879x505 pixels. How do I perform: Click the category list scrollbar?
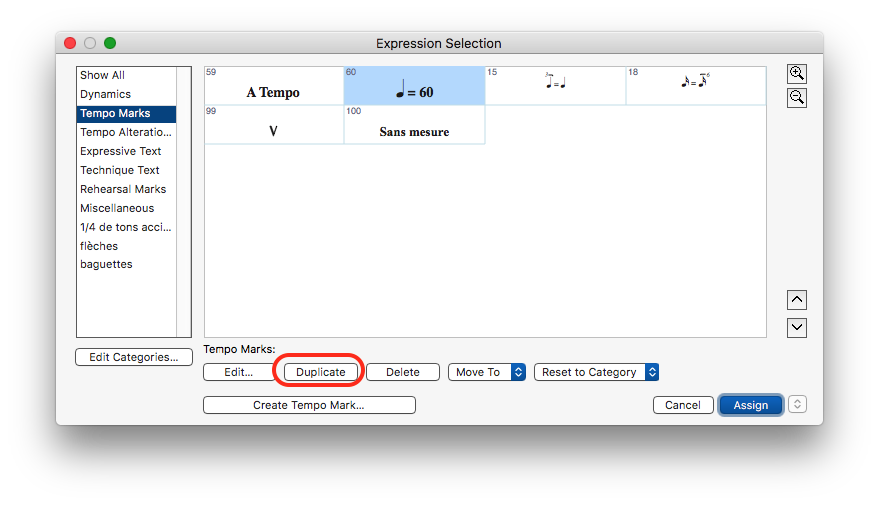184,202
